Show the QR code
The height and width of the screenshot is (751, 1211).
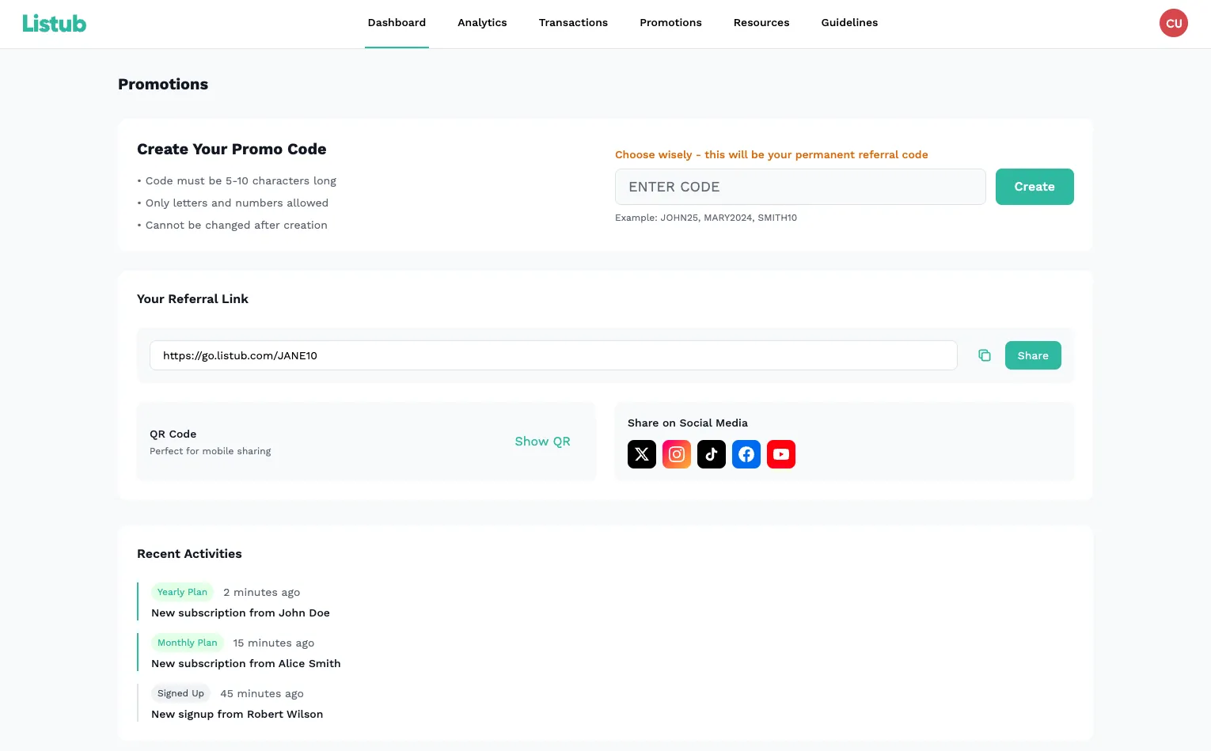(542, 442)
